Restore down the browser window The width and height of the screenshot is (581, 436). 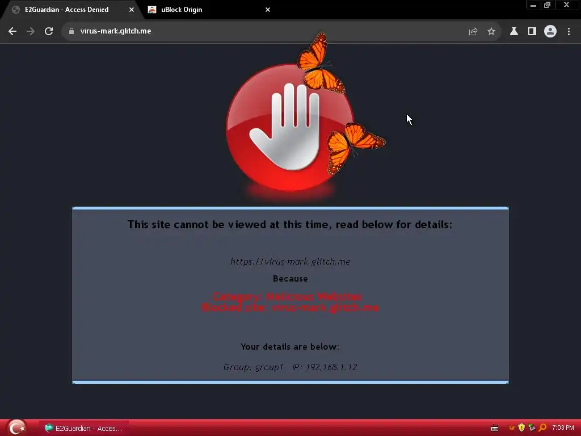pyautogui.click(x=548, y=5)
